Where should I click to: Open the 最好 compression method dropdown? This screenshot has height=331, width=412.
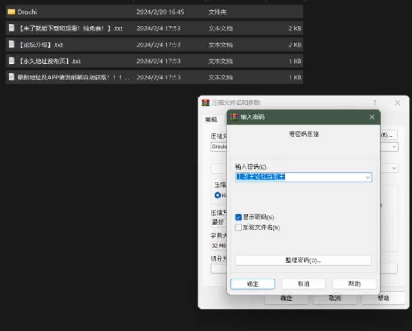[218, 222]
